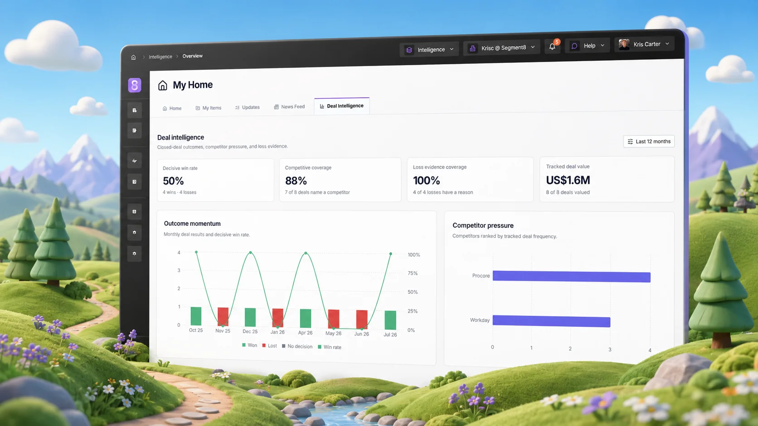
Task: Click the house icon next to My Home title
Action: (163, 85)
